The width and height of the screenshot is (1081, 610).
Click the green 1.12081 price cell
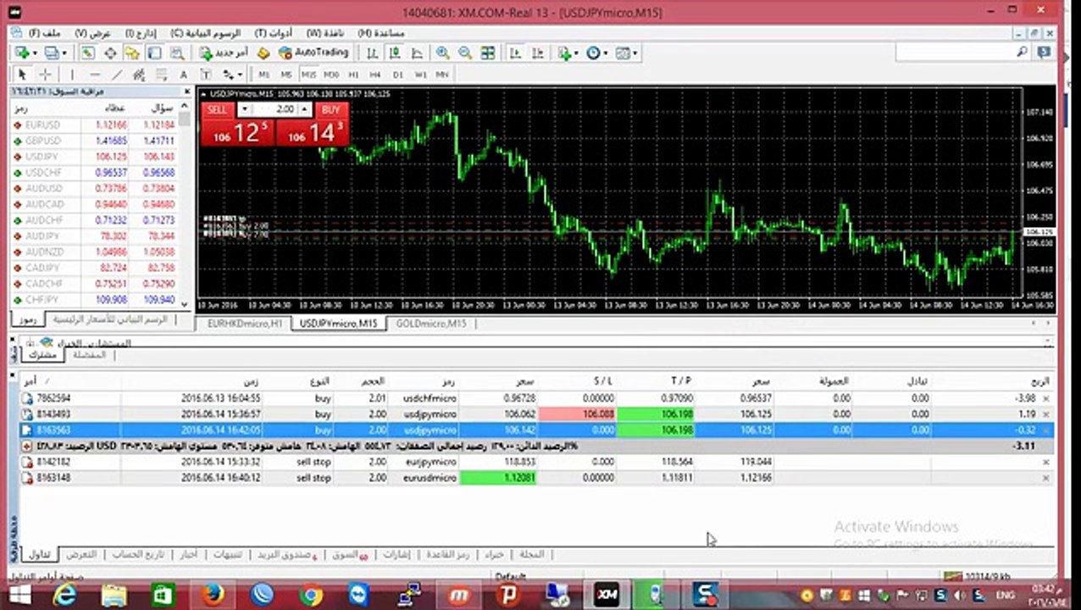(x=498, y=478)
